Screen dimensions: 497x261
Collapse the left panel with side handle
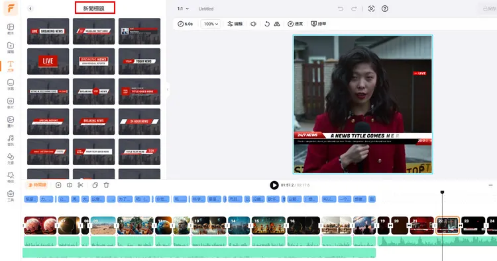pos(168,90)
